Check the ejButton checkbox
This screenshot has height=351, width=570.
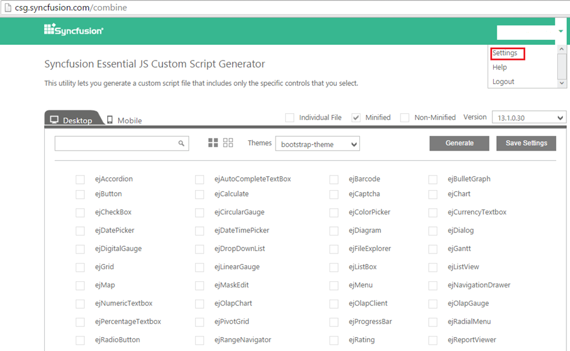tap(80, 194)
